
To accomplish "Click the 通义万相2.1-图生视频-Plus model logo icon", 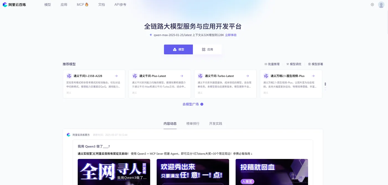I will 266,76.
